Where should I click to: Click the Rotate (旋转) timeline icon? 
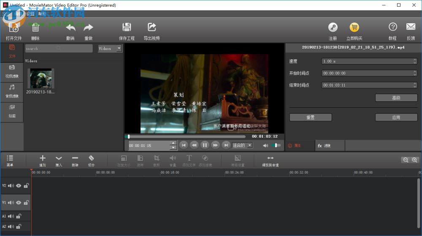(140, 158)
